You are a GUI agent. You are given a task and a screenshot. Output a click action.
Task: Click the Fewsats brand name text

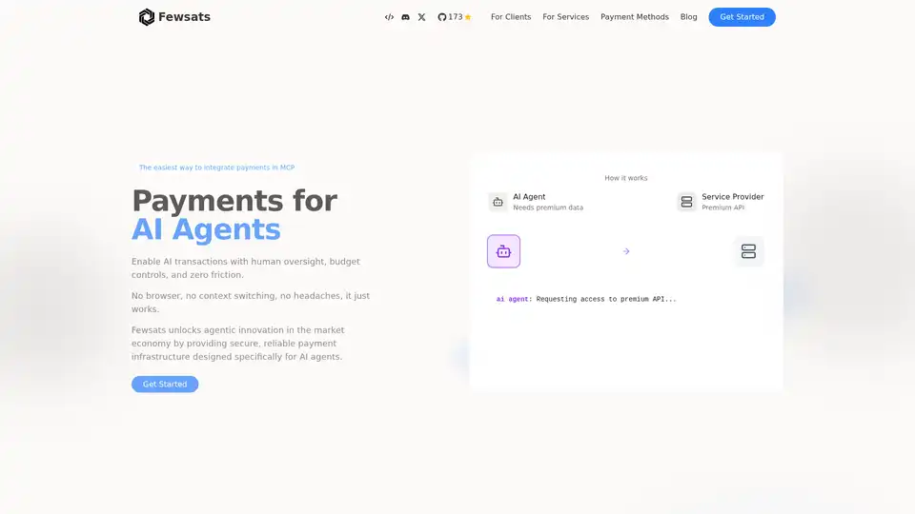pyautogui.click(x=185, y=17)
